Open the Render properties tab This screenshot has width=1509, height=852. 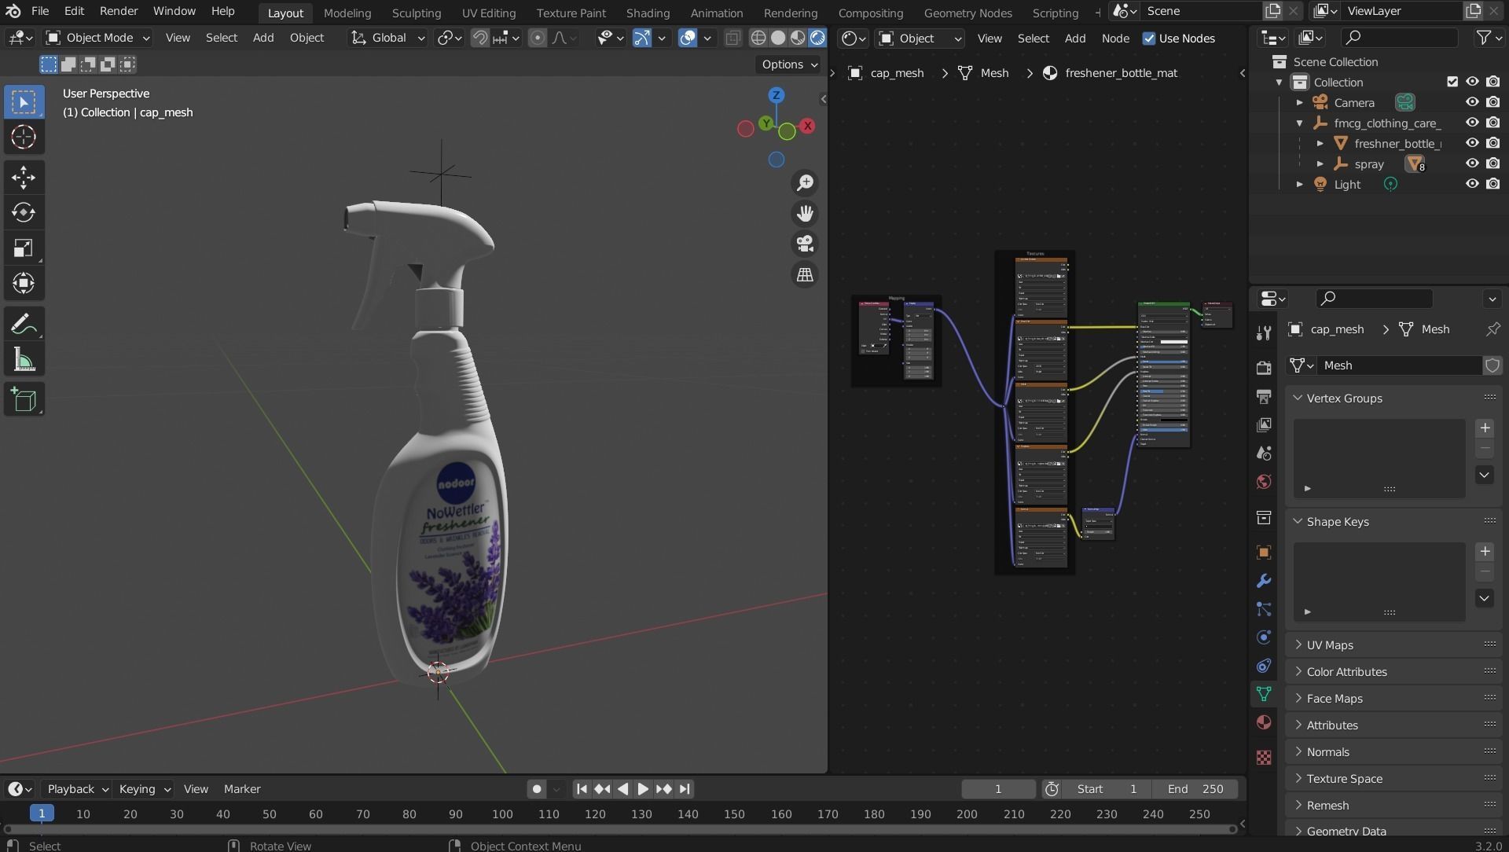[1264, 368]
